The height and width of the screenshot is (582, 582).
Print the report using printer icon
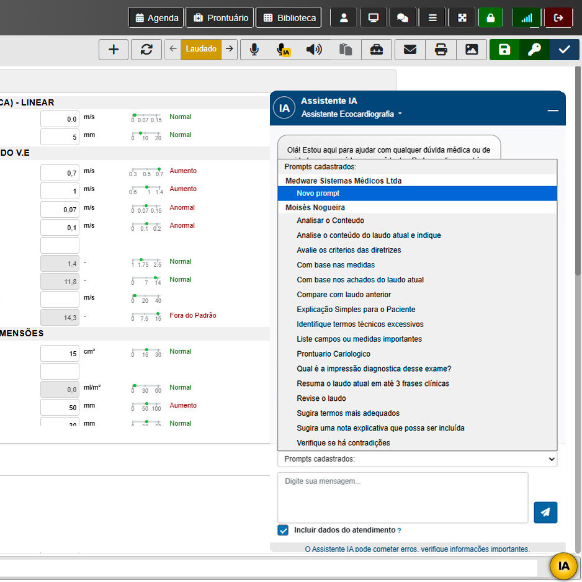(441, 50)
